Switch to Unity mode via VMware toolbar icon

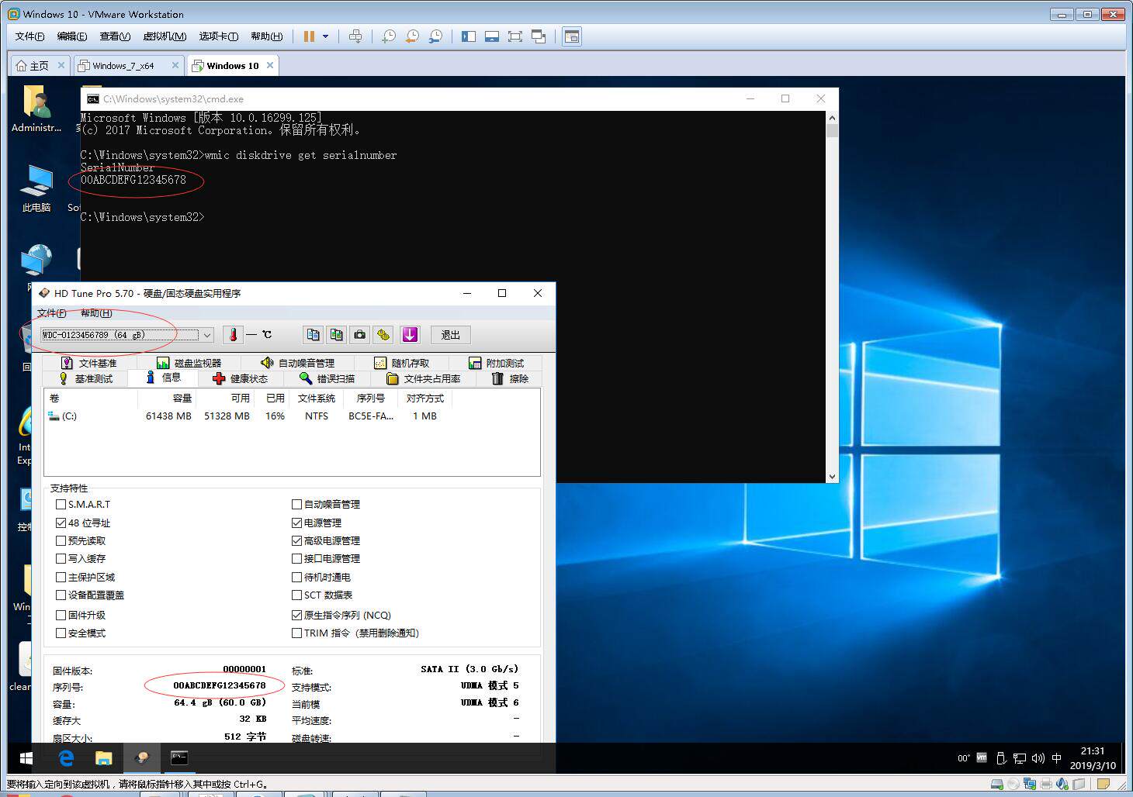539,36
